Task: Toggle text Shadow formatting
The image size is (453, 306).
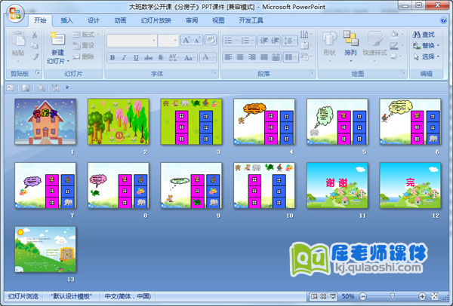Action: (161, 58)
